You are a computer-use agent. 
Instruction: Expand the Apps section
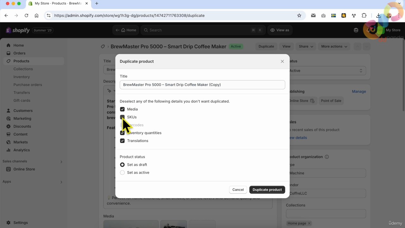pos(61,182)
